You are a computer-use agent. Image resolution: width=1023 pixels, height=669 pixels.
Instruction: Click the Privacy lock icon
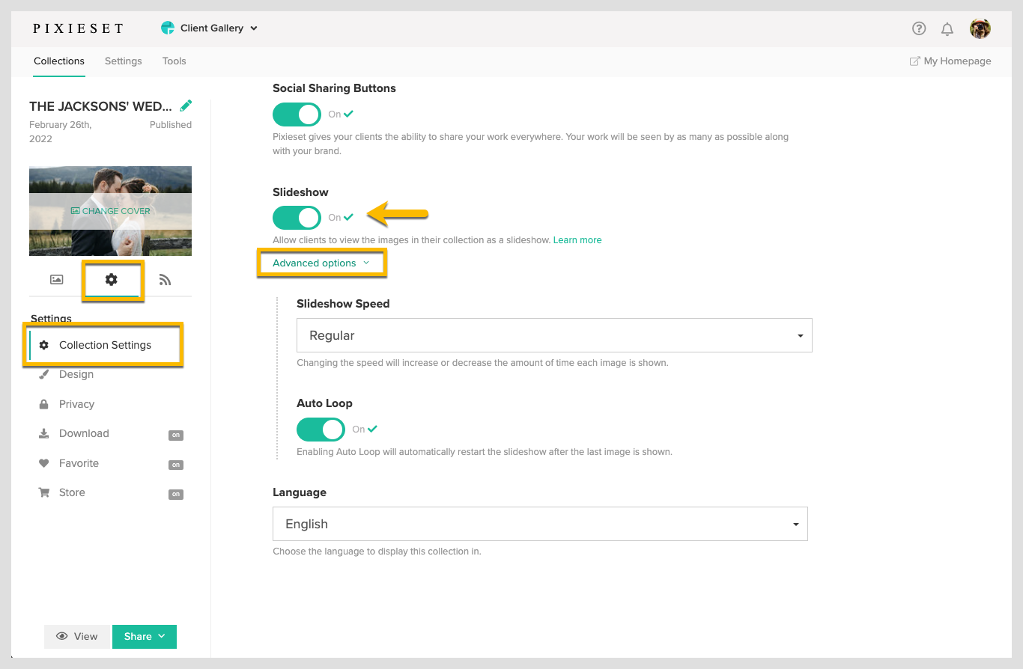tap(44, 404)
